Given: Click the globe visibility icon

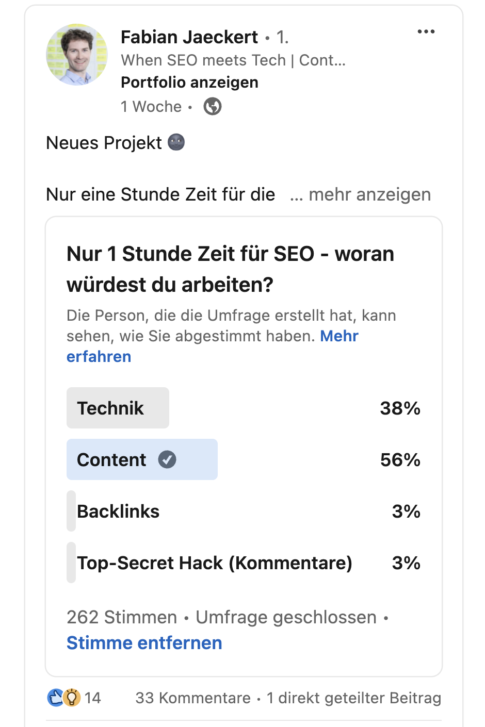Looking at the screenshot, I should click(x=213, y=107).
